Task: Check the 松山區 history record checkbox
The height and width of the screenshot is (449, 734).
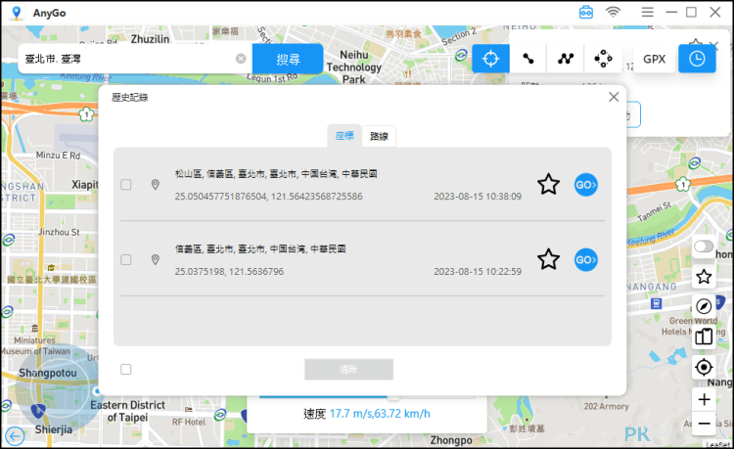Action: click(126, 185)
